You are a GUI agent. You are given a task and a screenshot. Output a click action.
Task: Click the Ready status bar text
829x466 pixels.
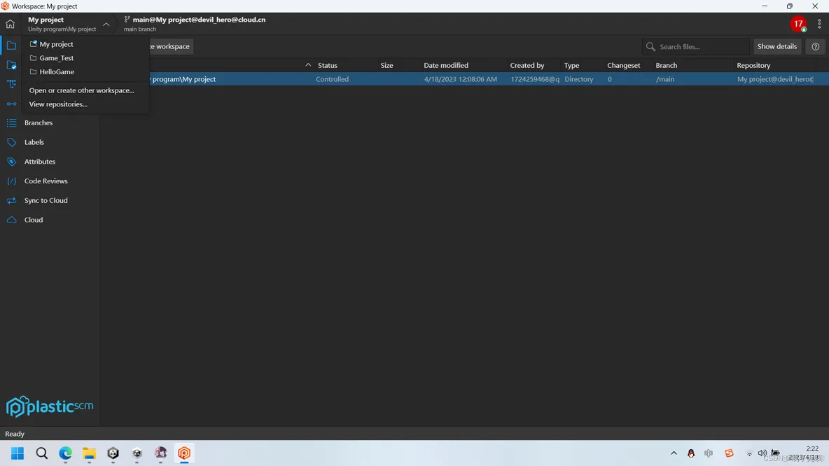(x=15, y=434)
